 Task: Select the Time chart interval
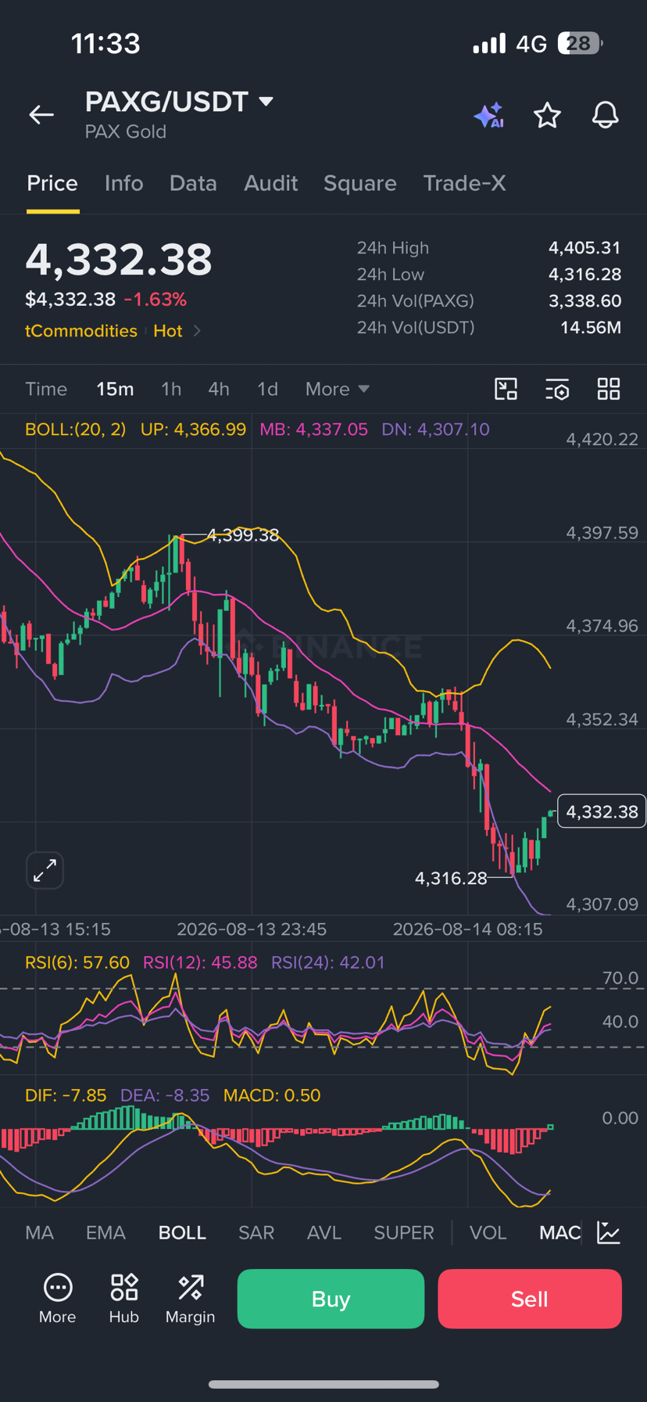click(46, 389)
